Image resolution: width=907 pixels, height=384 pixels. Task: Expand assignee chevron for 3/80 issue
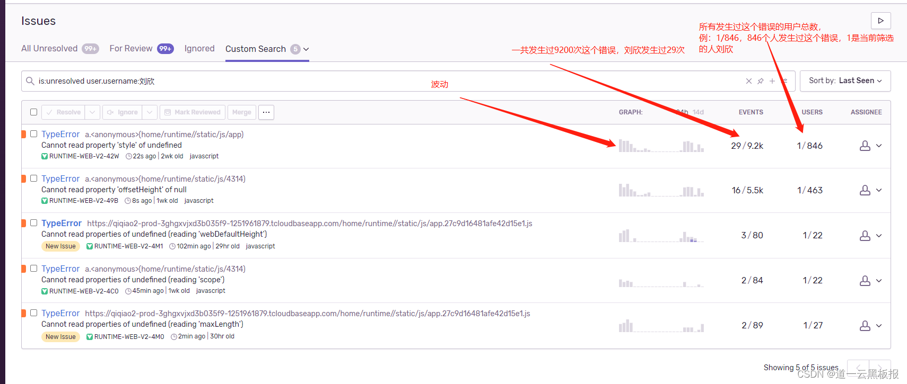[879, 235]
